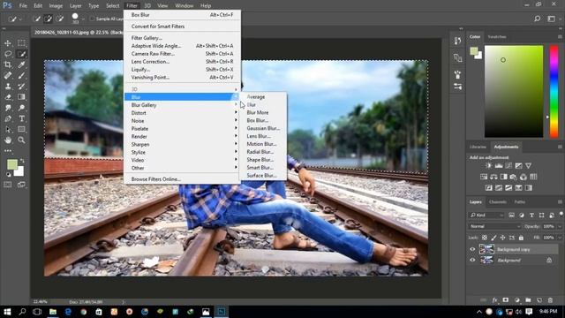The height and width of the screenshot is (318, 565).
Task: Switch to the Swatches tab
Action: [x=496, y=37]
